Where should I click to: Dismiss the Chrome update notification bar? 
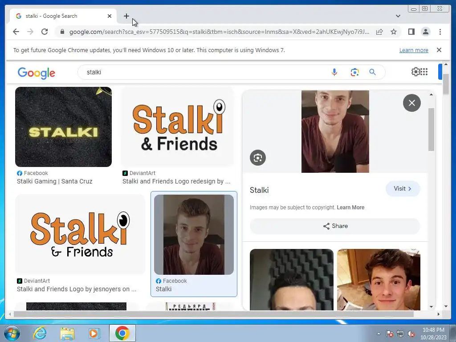point(439,50)
